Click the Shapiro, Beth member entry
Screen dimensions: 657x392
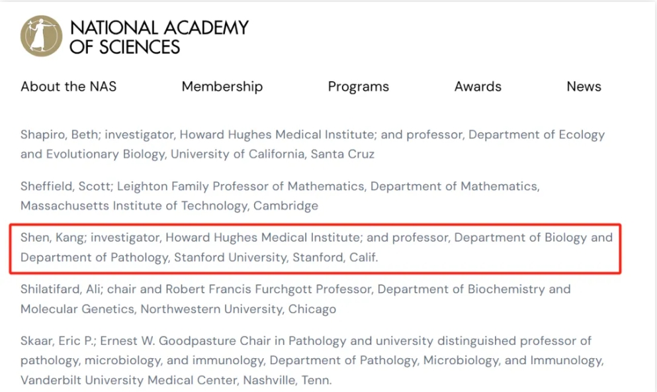(312, 144)
